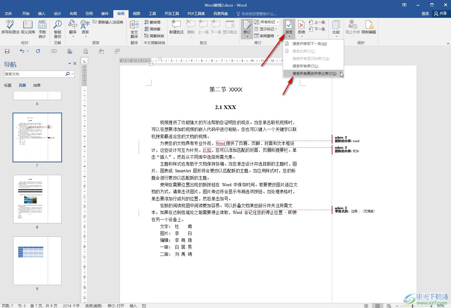Convert text with 简转繁
This screenshot has height=308, width=451.
[x=152, y=29]
